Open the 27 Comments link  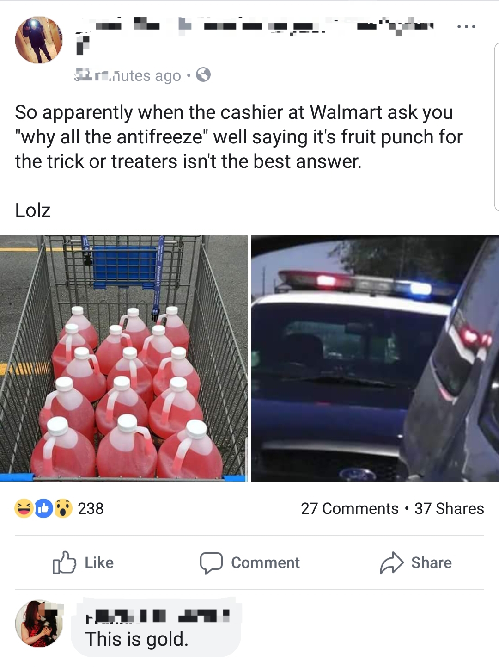tap(350, 508)
